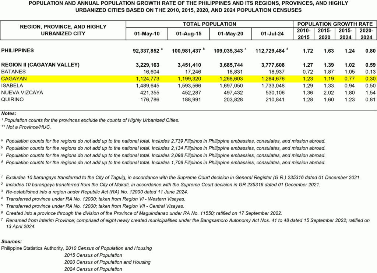
Task: Click the ISABELA province row label
Action: 13,85
